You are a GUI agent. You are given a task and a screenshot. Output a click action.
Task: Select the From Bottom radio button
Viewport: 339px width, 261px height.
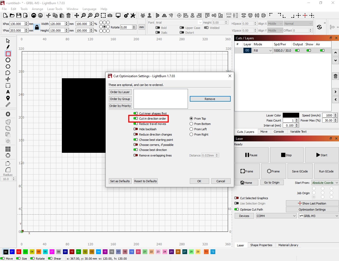click(191, 124)
